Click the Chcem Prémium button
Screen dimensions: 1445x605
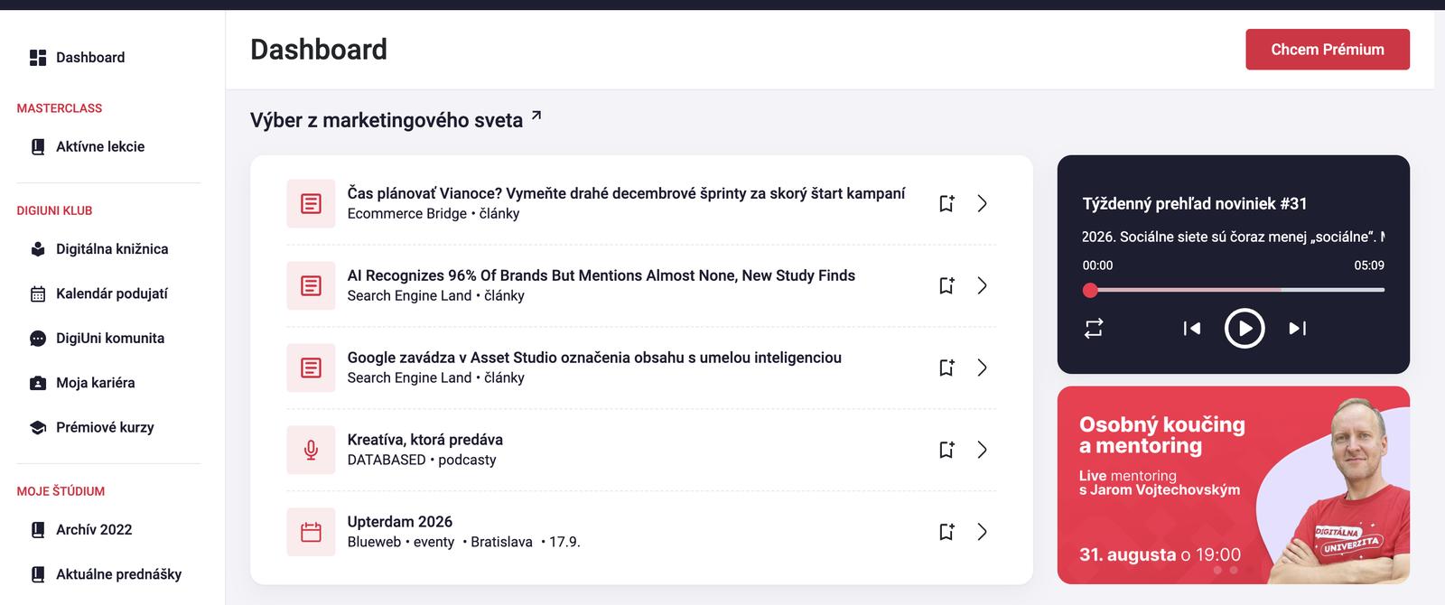(x=1328, y=50)
